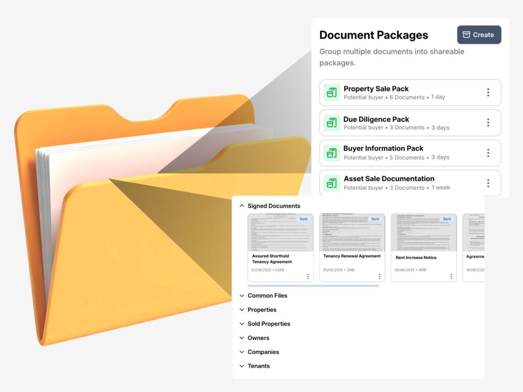523x392 pixels.
Task: Open options menu for Rent Increase Notice
Action: click(x=451, y=276)
